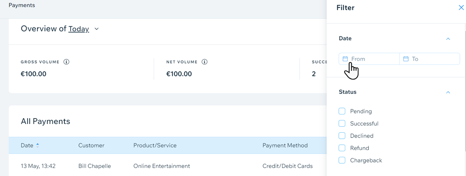
Task: Close the Filter panel
Action: 461,8
